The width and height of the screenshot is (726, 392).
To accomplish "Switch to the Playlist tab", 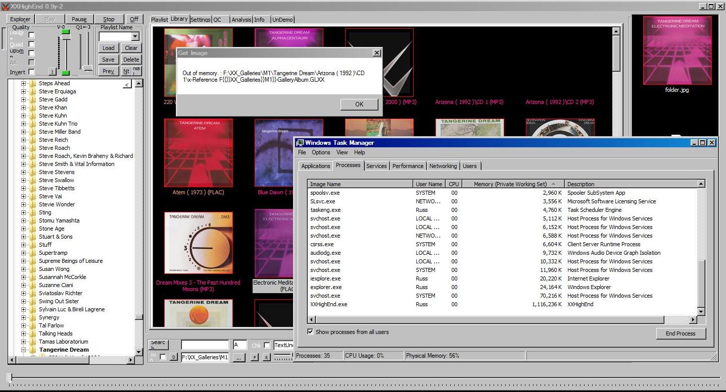I will pyautogui.click(x=160, y=20).
